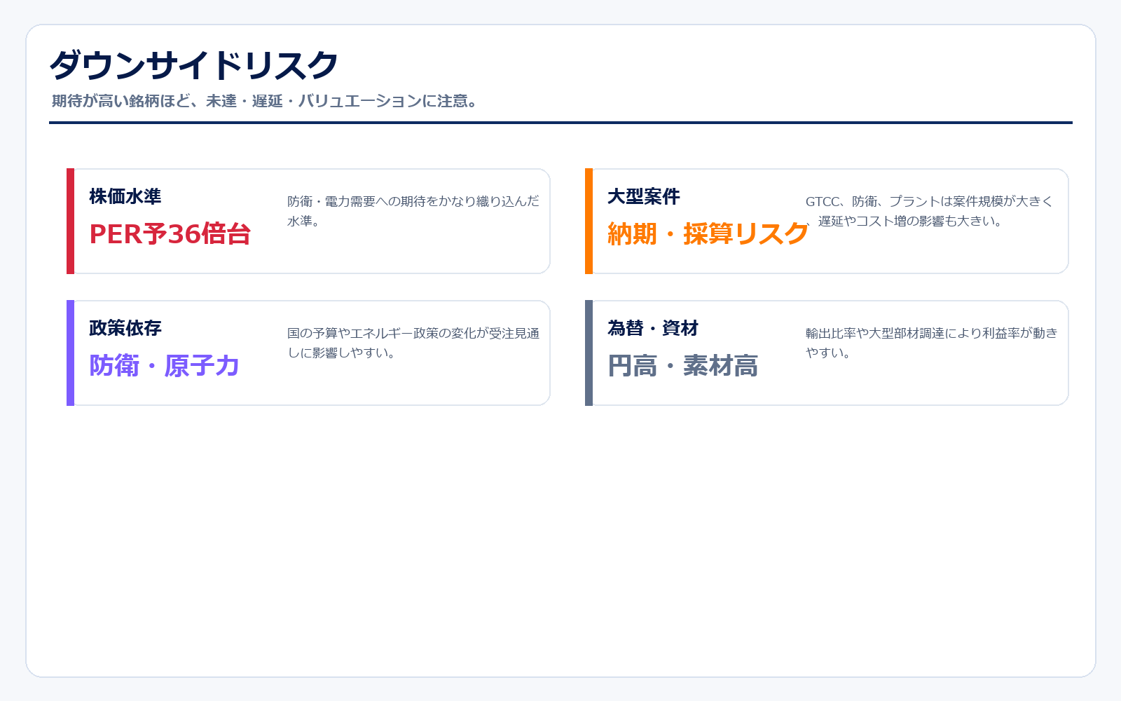Select the 為替・資材 card label
This screenshot has height=701, width=1121.
coord(653,328)
